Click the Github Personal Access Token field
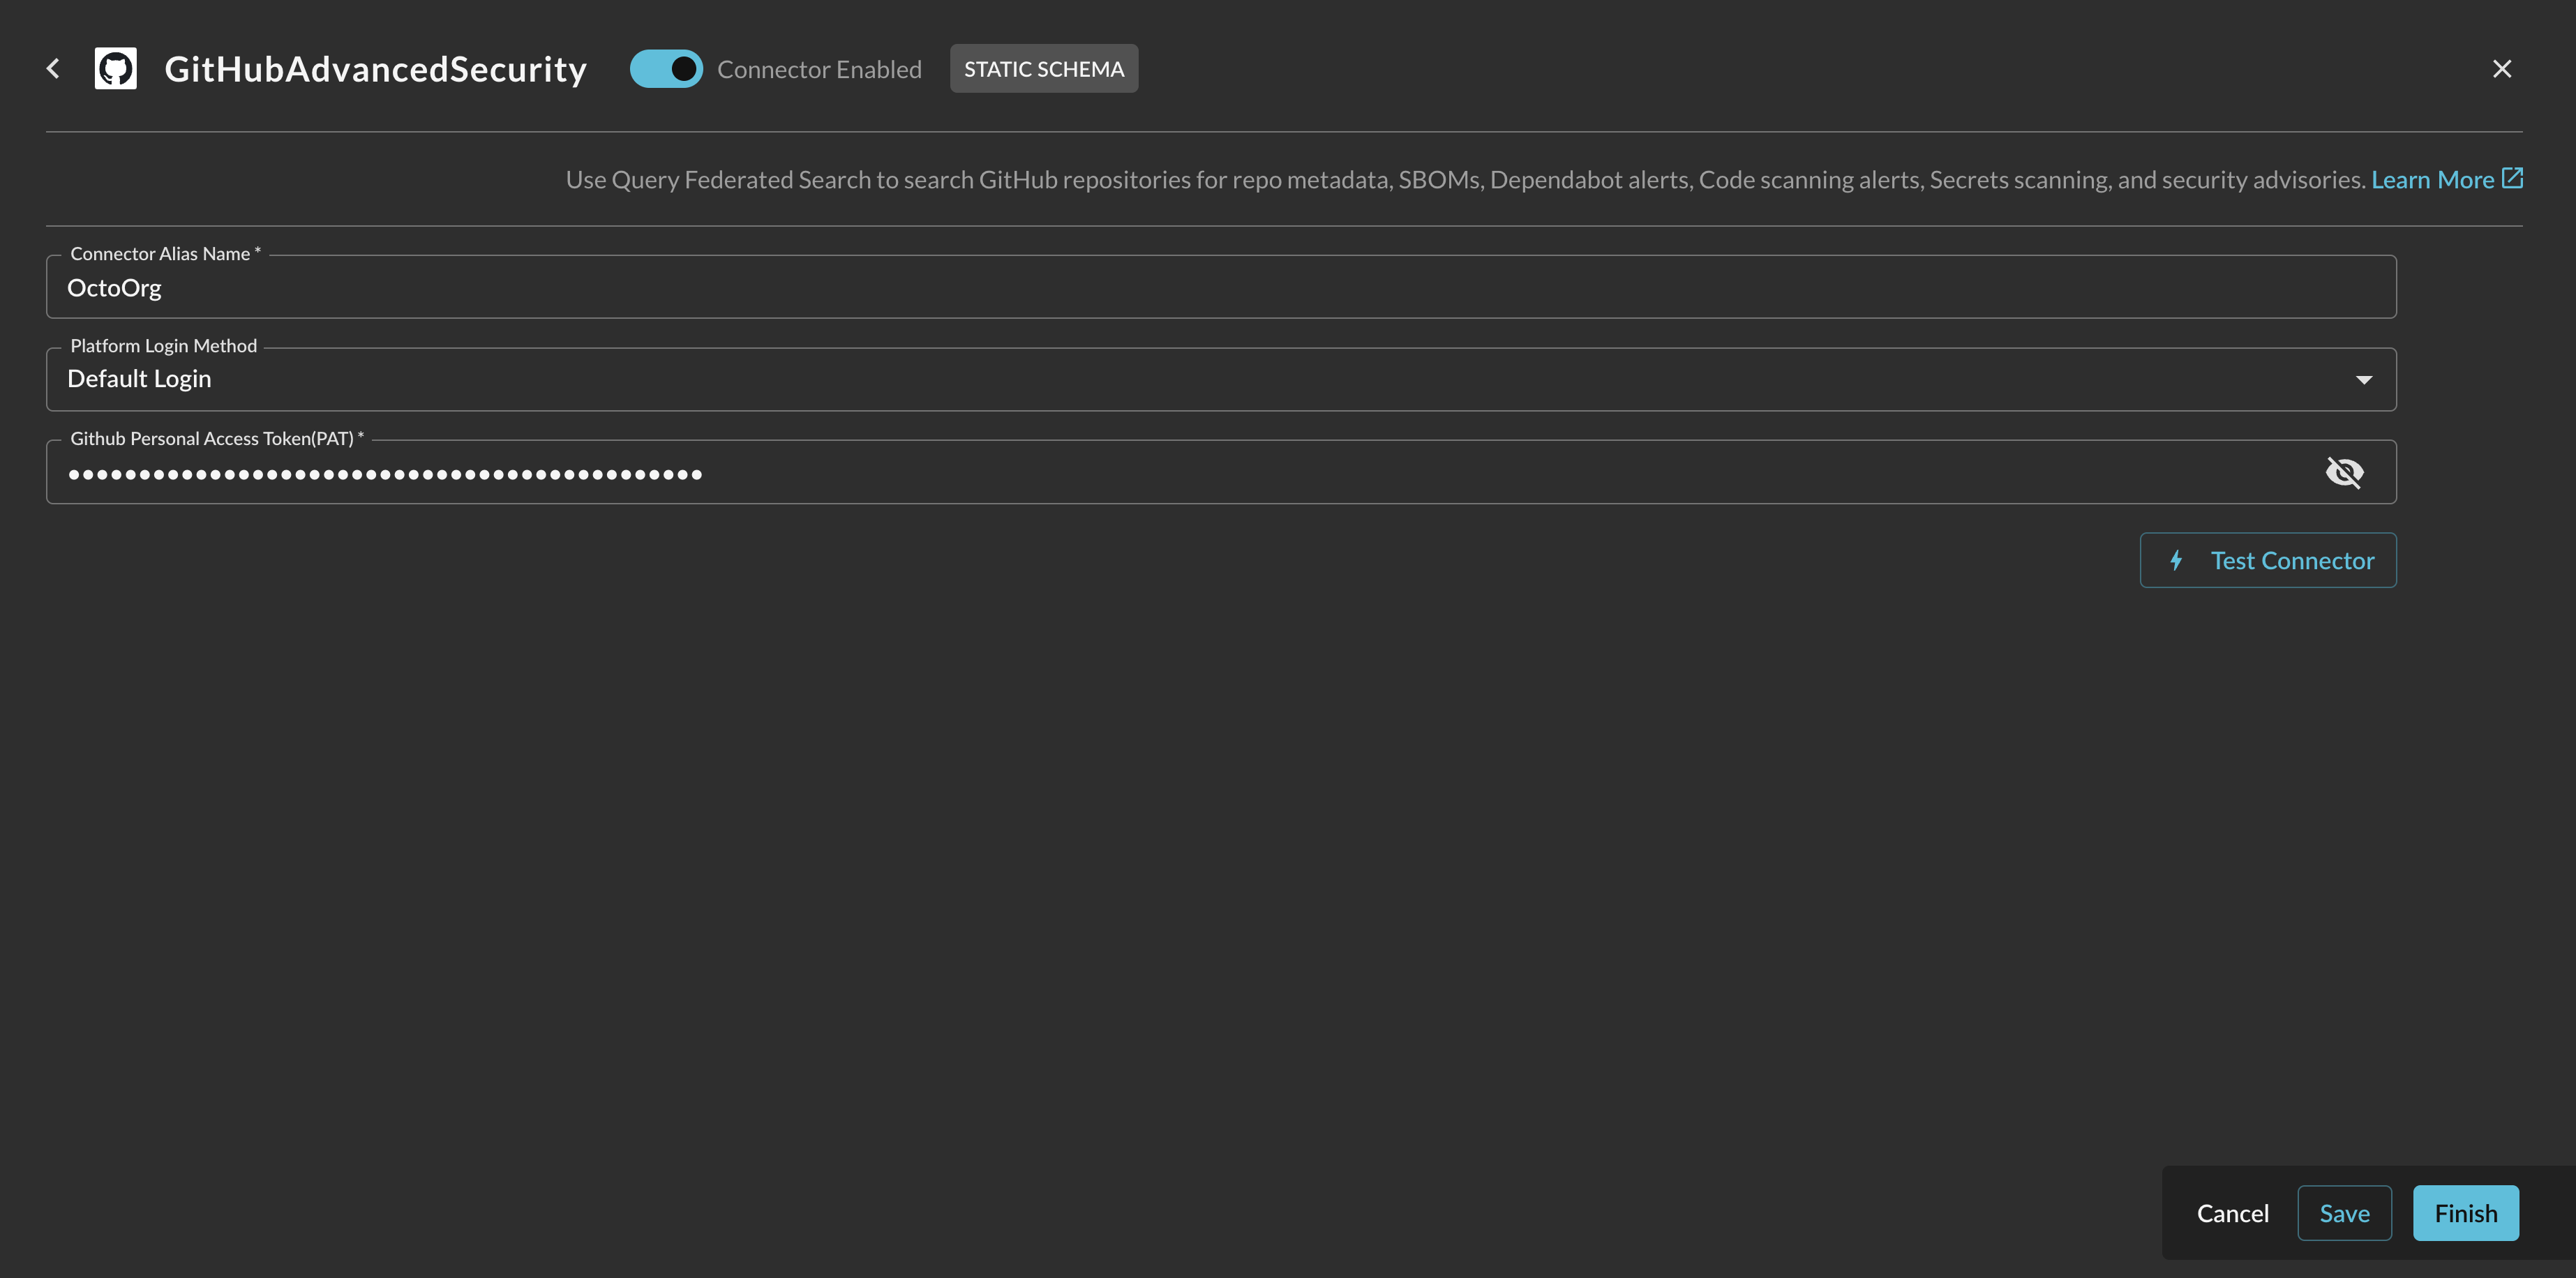This screenshot has width=2576, height=1278. click(1221, 472)
